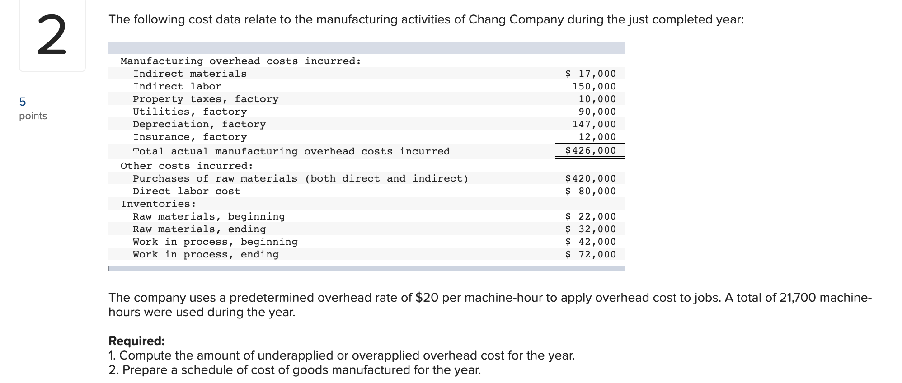Image resolution: width=902 pixels, height=383 pixels.
Task: Select 'Insurance, factory' row label
Action: point(190,137)
